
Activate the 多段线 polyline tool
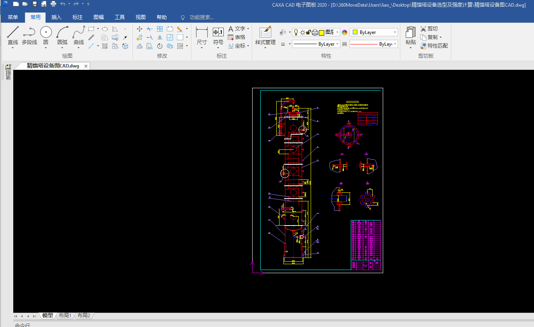click(x=29, y=33)
